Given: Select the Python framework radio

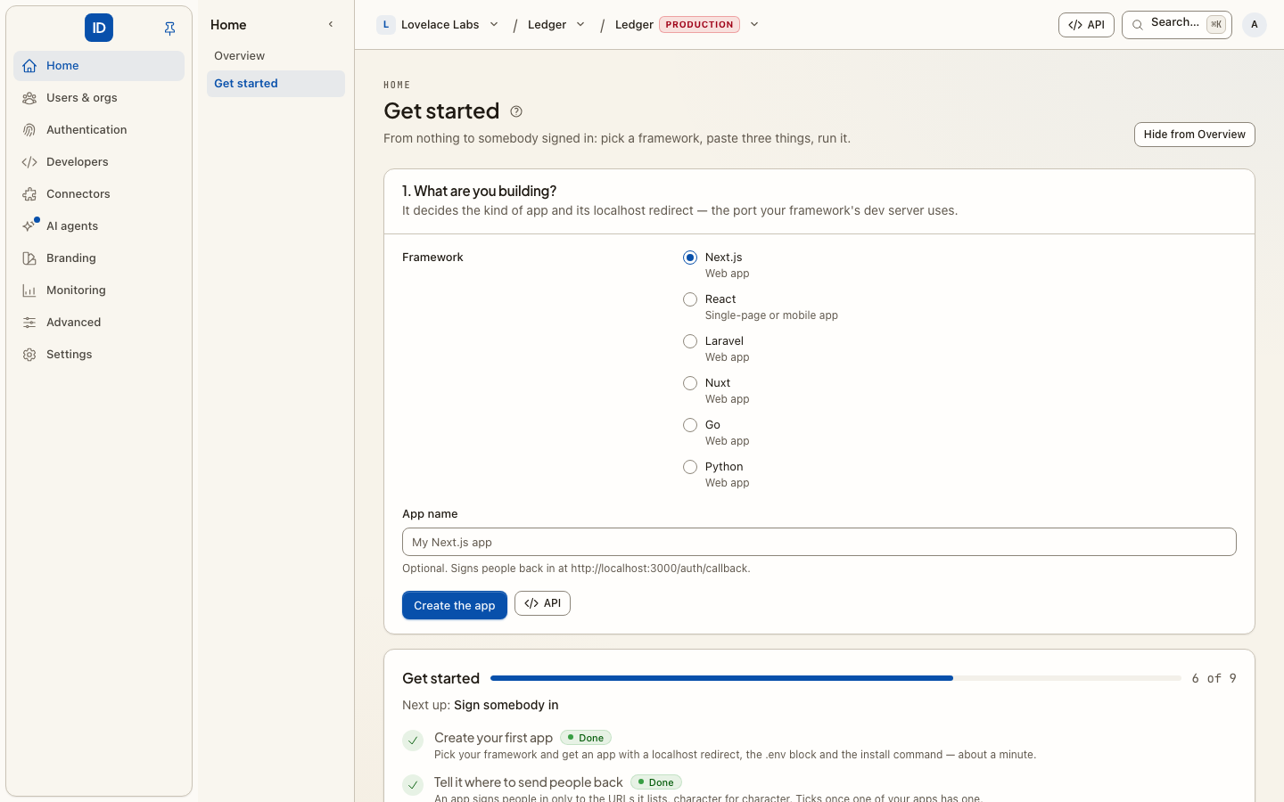Looking at the screenshot, I should (690, 467).
